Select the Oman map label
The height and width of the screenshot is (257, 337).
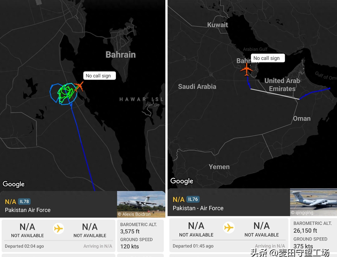(302, 118)
